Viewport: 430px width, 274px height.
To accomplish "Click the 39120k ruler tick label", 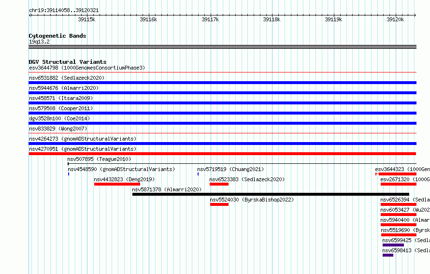I will (x=395, y=19).
